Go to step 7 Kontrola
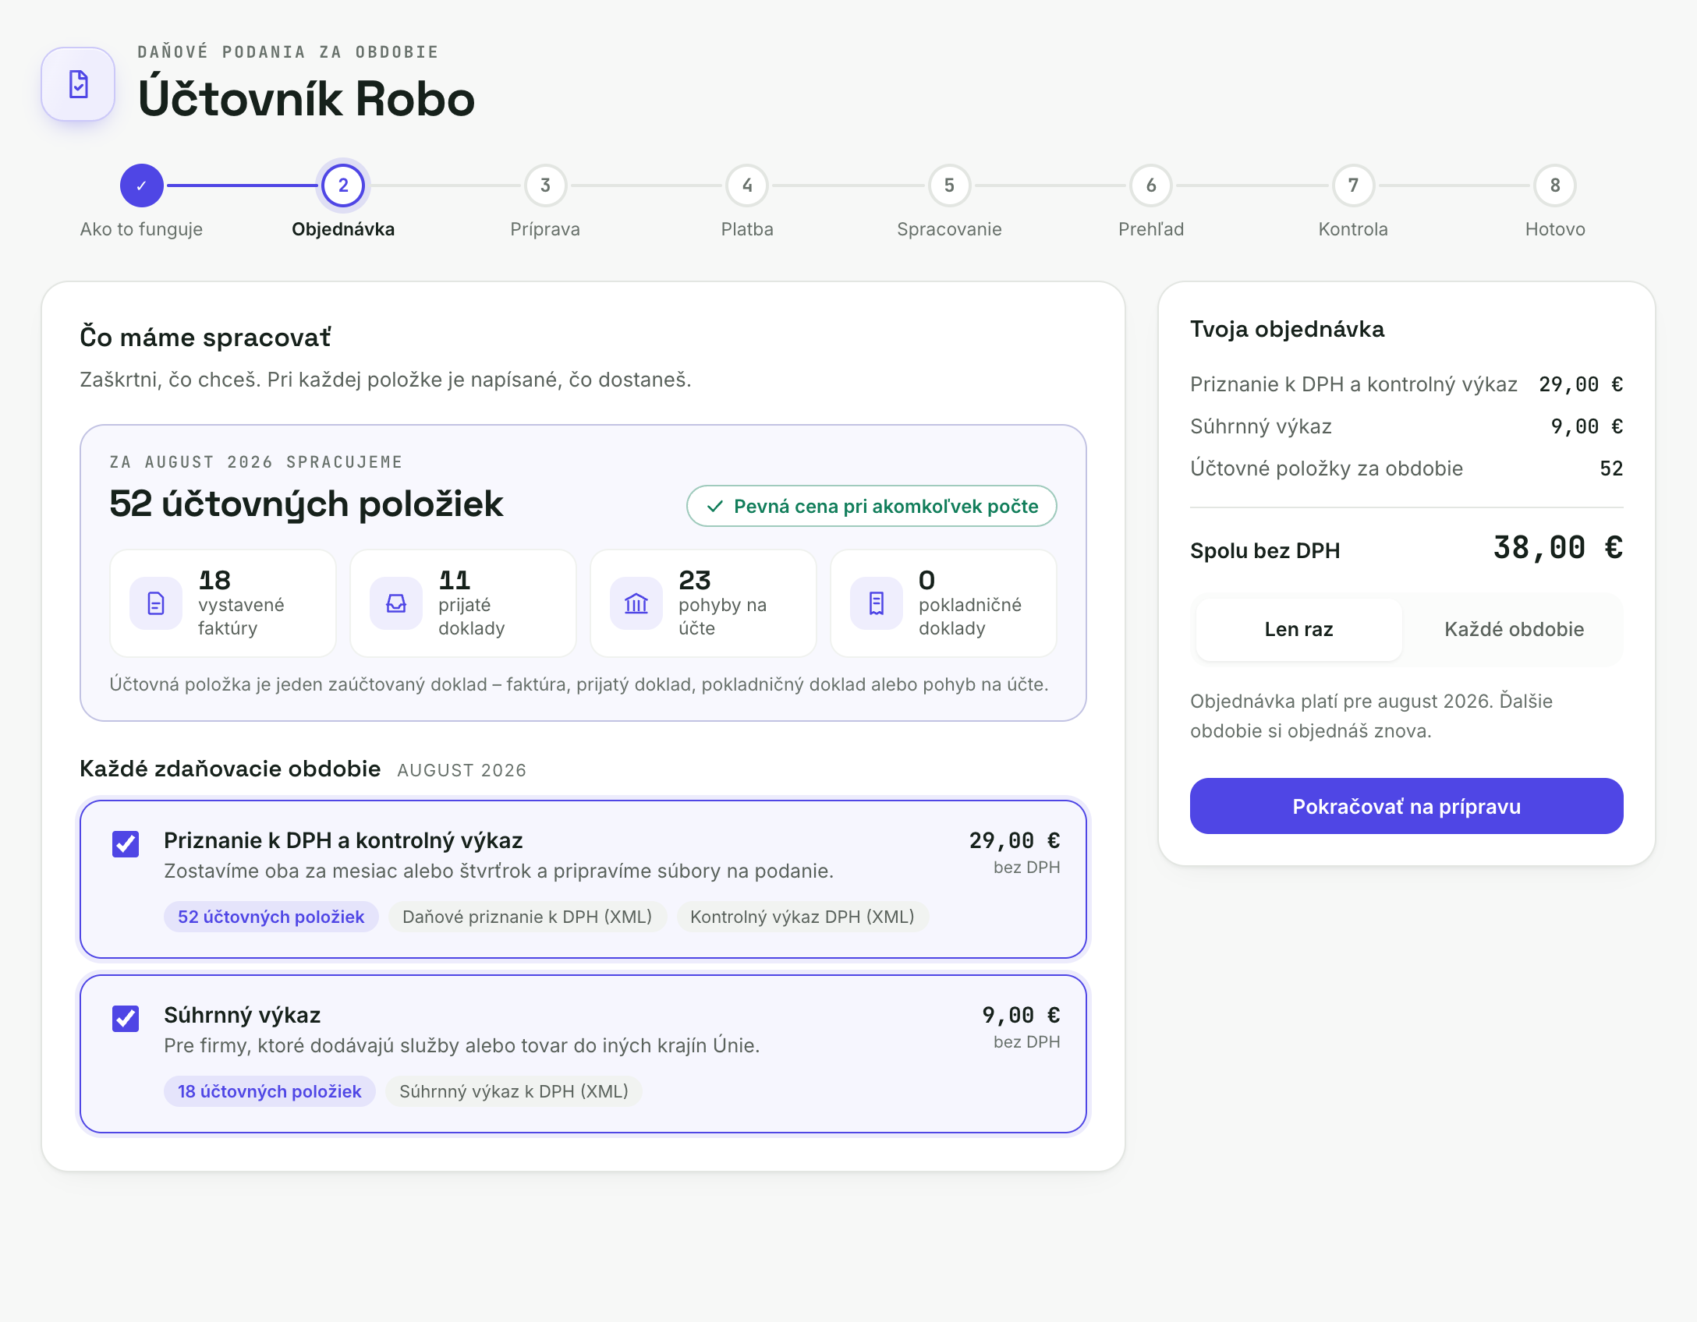Screen dimensions: 1697x1322 pyautogui.click(x=1353, y=186)
